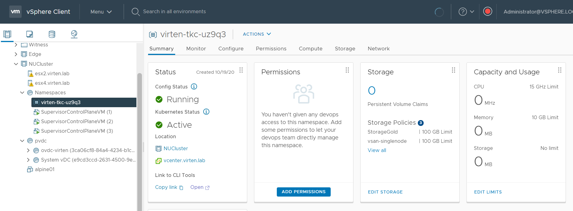Click the search magnifier icon

[x=135, y=12]
